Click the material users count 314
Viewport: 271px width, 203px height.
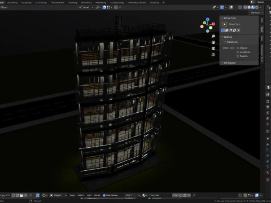coord(175,196)
